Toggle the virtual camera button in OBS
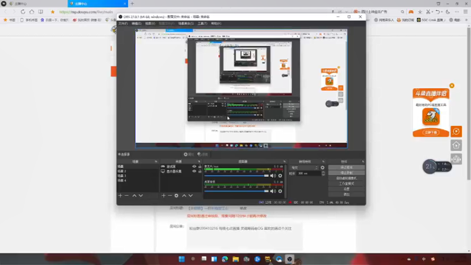Screen dimensions: 471x265 point(346,178)
